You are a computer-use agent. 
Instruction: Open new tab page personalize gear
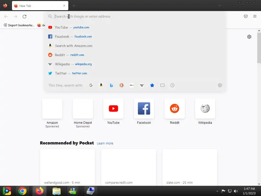click(x=249, y=37)
